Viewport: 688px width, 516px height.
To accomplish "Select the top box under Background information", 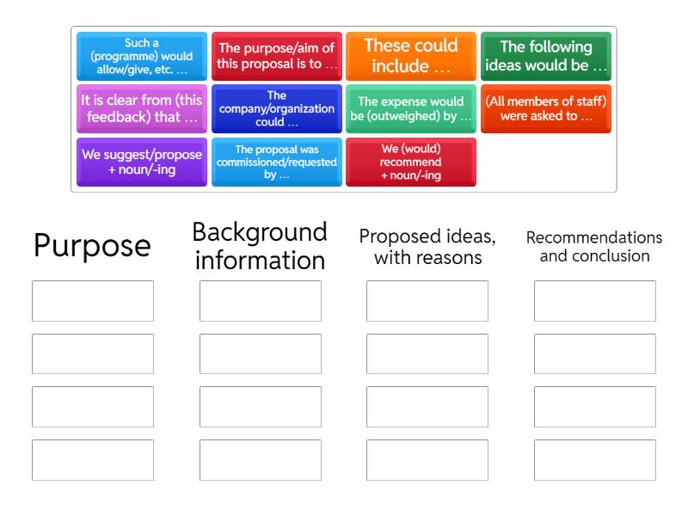I will [261, 301].
